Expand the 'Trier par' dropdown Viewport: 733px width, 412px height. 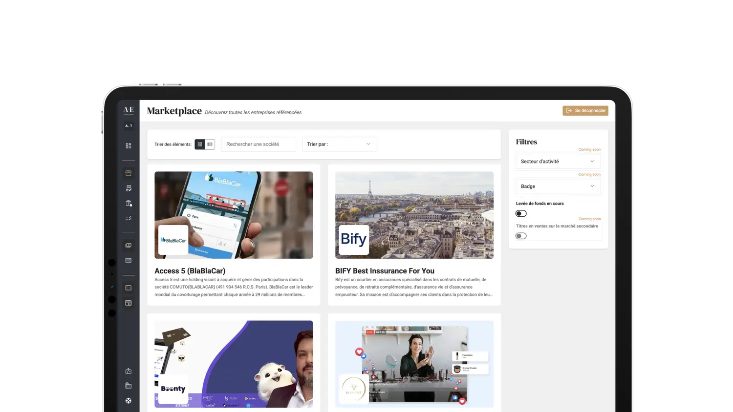tap(339, 144)
